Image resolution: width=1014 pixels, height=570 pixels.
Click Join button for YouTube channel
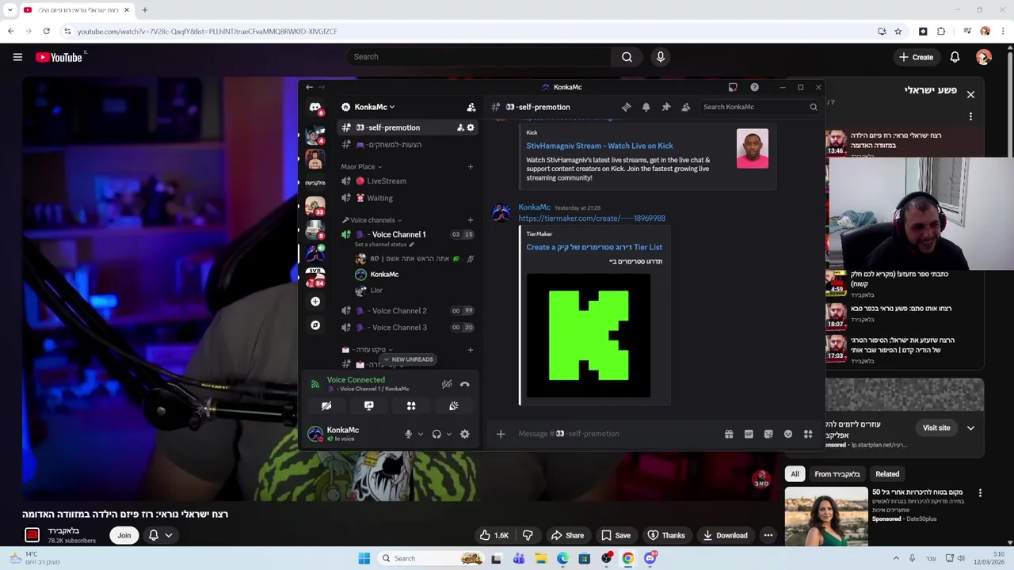[124, 535]
